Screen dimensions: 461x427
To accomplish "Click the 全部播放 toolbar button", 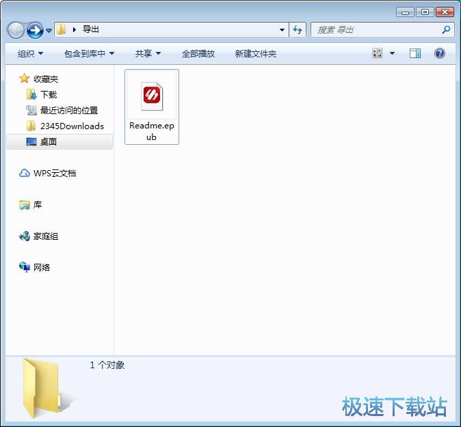I will click(x=198, y=53).
